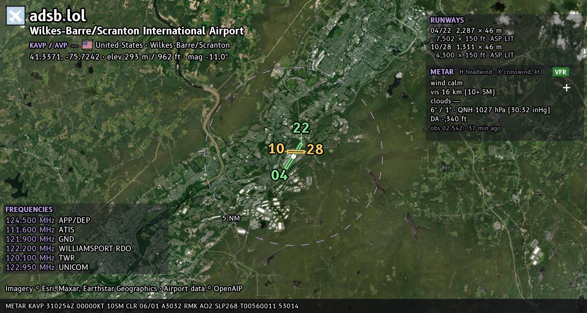Click the vis 16 km (10+ SM) line
Screen dimensions: 587x313
[x=463, y=92]
